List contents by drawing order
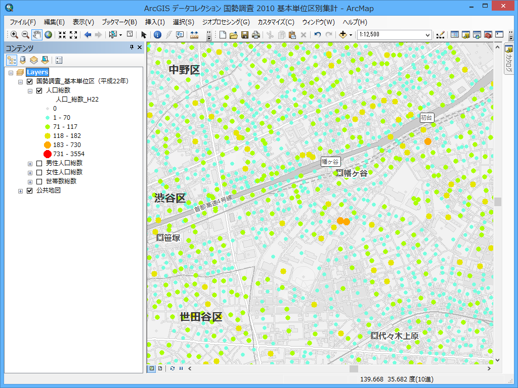 click(x=12, y=60)
